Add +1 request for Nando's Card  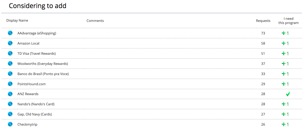[x=285, y=104]
